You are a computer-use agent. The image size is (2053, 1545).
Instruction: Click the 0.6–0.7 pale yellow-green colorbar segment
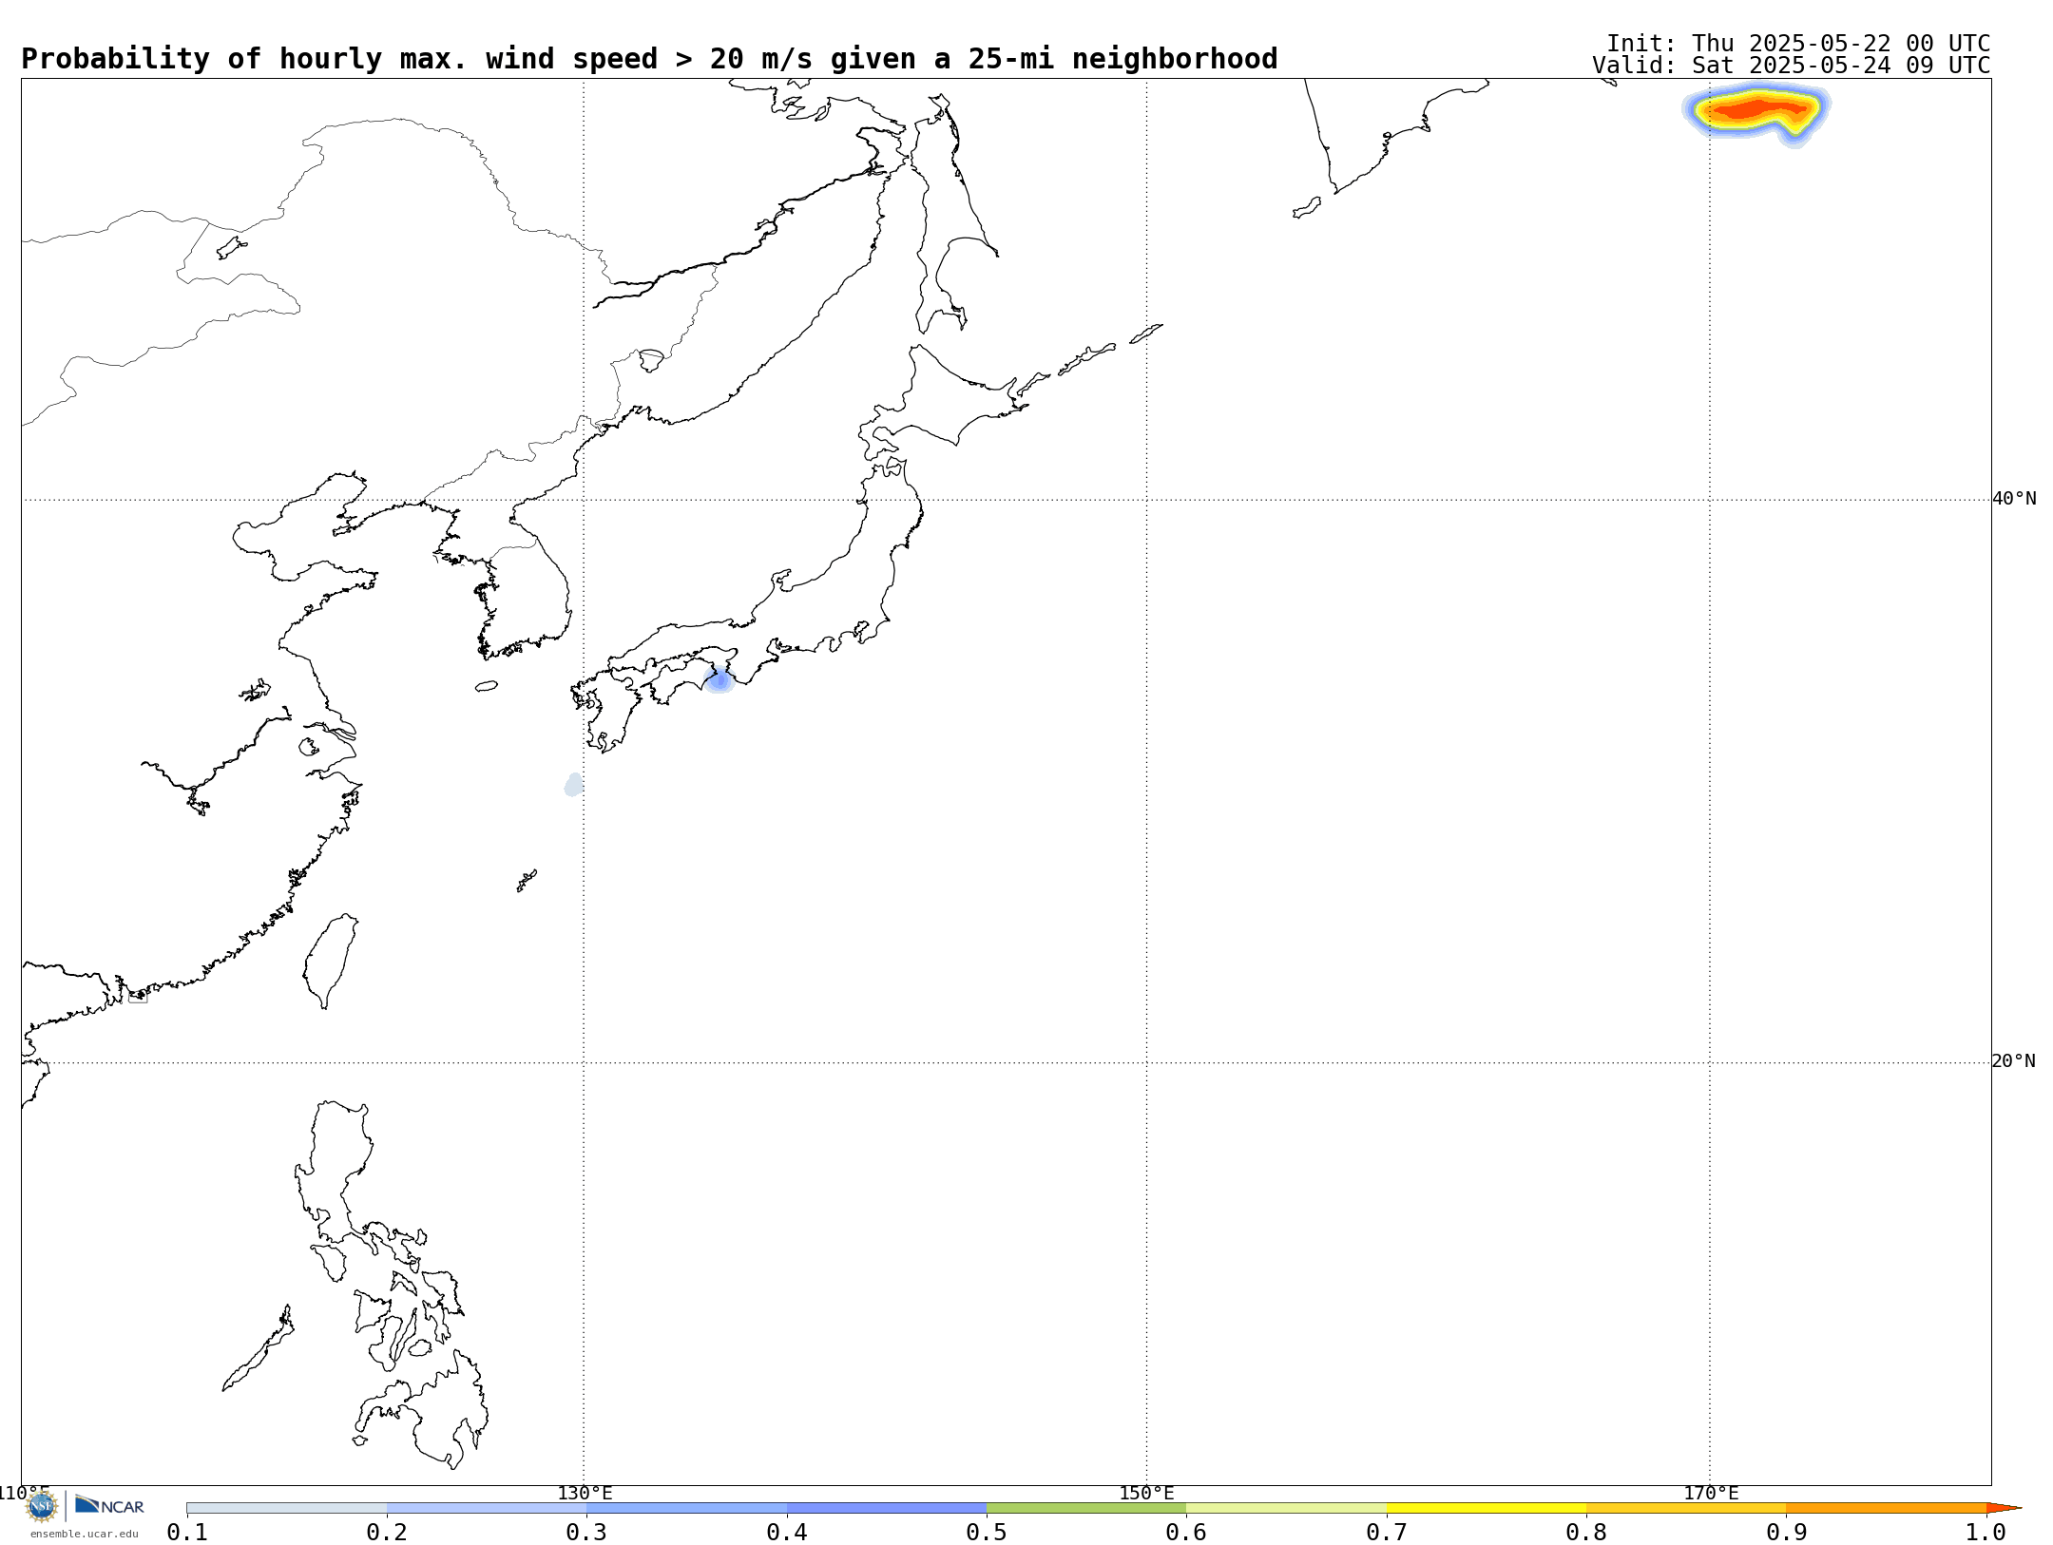tap(1286, 1508)
